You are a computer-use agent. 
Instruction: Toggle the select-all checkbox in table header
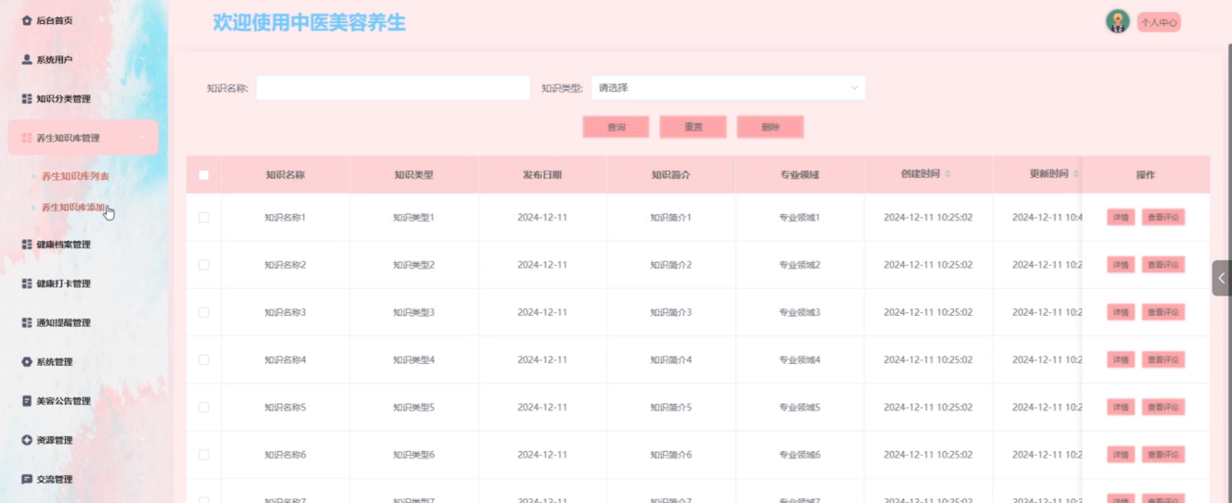204,174
